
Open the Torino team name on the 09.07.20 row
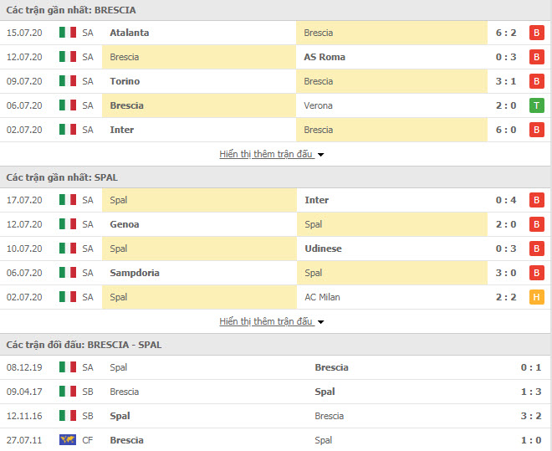[125, 81]
